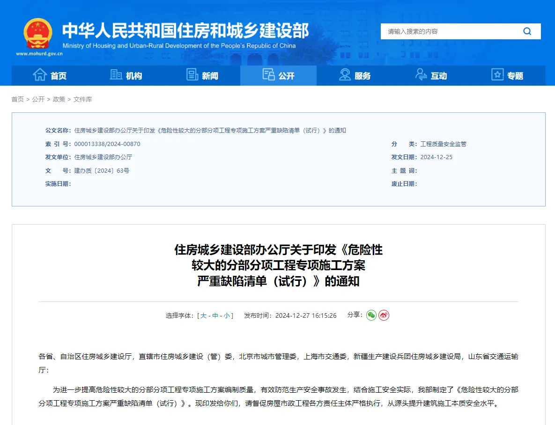The height and width of the screenshot is (425, 555).
Task: Click index number 000013338/2024-00870
Action: (107, 144)
